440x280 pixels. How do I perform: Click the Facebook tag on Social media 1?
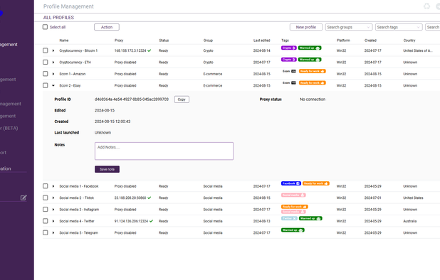click(x=291, y=183)
